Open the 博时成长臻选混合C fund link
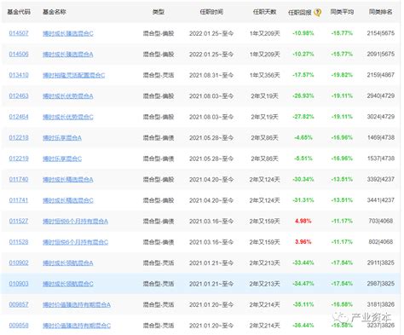 (x=68, y=33)
